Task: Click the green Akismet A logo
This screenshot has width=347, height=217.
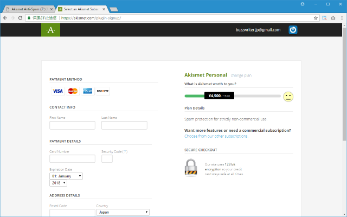Action: point(50,30)
